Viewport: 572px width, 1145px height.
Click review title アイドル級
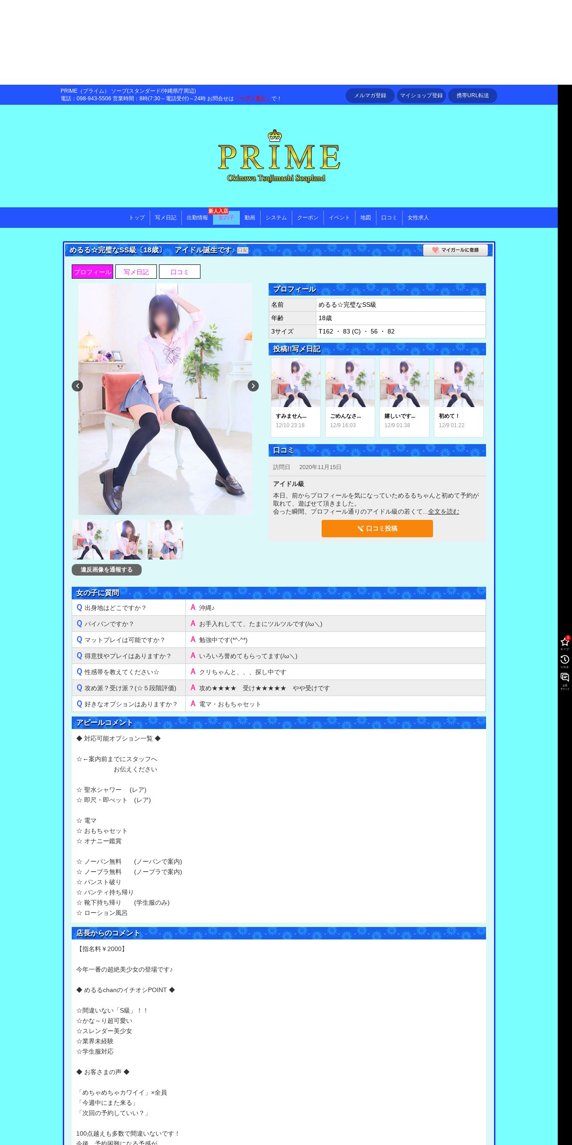(289, 484)
